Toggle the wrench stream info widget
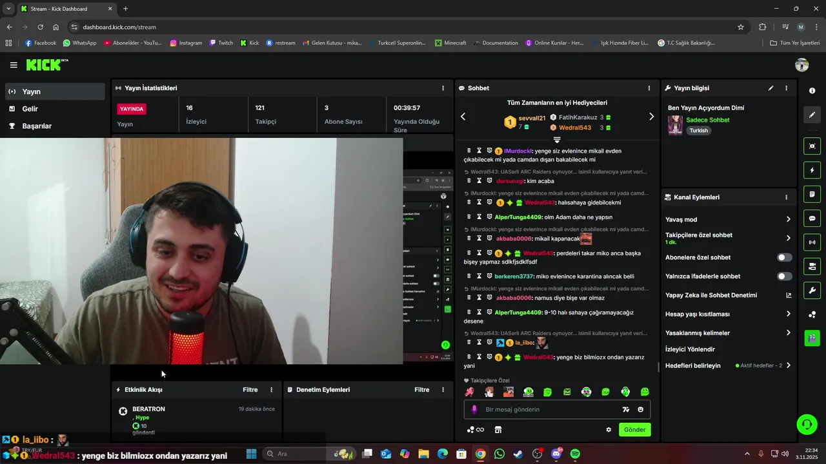This screenshot has height=464, width=826. coord(812,290)
